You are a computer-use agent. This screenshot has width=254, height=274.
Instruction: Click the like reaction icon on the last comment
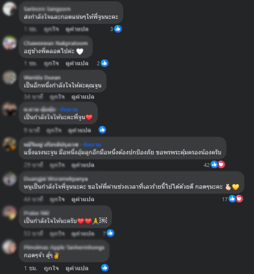105,268
